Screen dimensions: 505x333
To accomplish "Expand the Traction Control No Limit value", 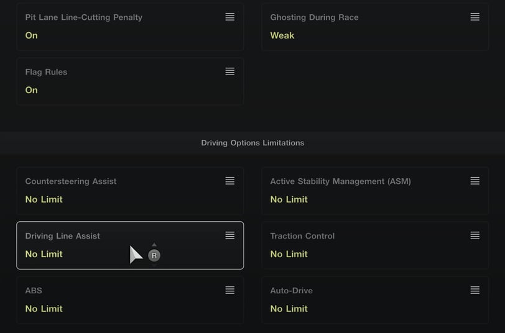I will tap(289, 254).
